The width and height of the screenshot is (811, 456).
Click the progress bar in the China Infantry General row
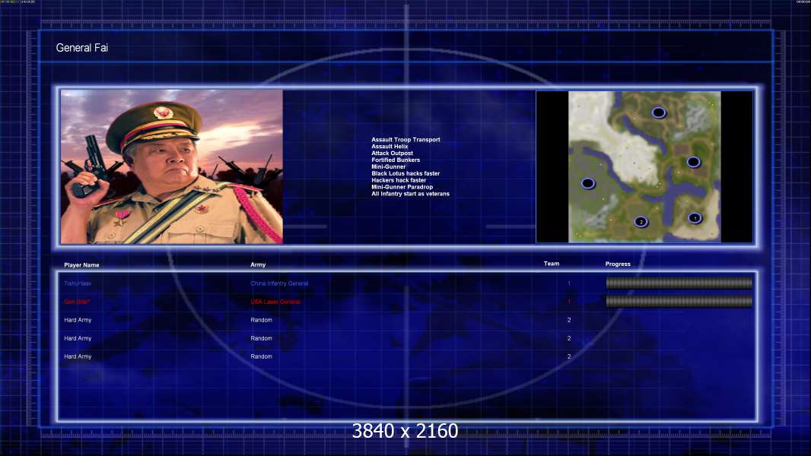tap(679, 283)
